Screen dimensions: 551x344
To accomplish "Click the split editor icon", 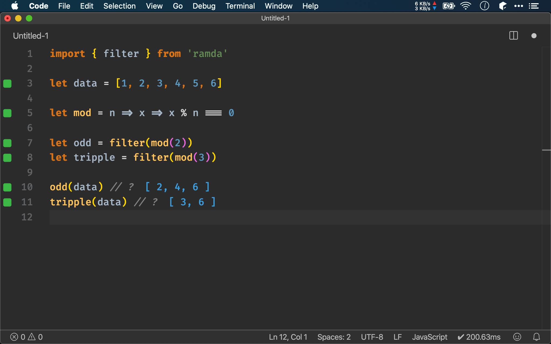I will pos(513,35).
